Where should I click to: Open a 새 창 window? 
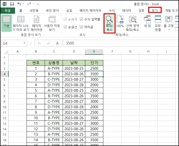(x=147, y=21)
